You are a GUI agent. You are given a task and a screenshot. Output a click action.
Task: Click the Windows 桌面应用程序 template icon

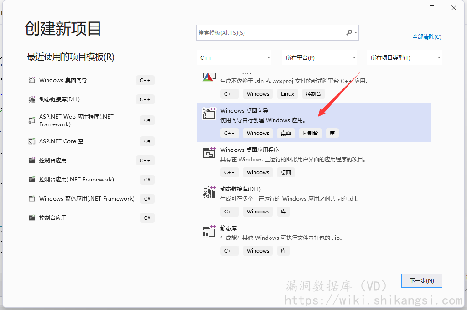[209, 153]
